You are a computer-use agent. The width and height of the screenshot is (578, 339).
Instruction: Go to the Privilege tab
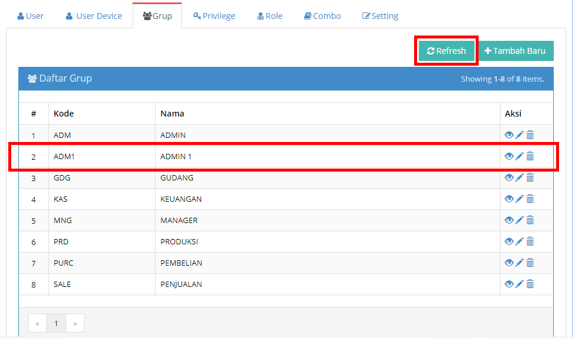coord(214,16)
